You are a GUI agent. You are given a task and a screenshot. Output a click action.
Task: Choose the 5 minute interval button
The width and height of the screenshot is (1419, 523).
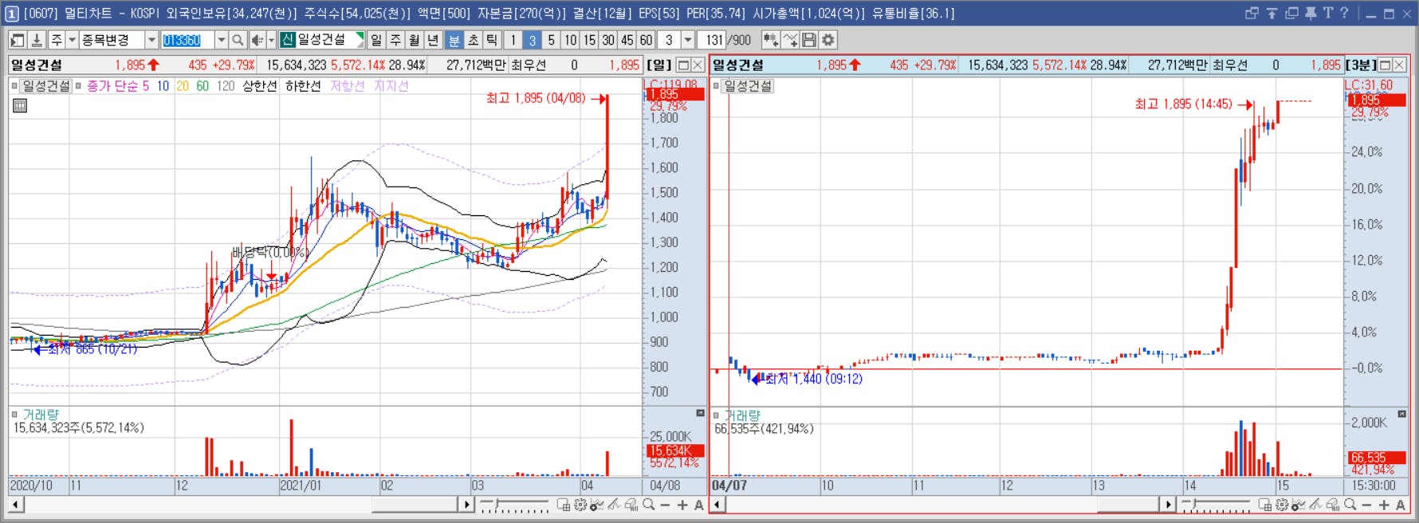(551, 40)
